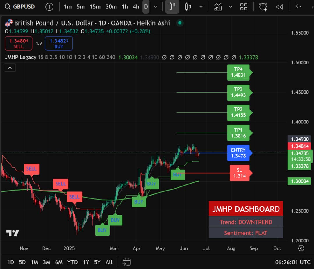
Task: Open chart settings gear icon
Action: [301, 248]
